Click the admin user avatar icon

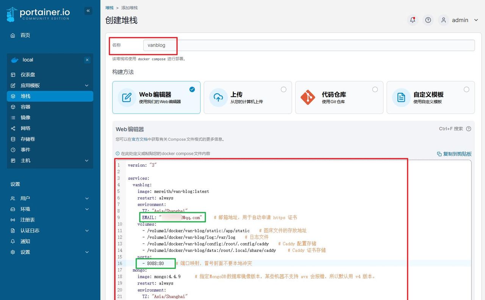(443, 20)
